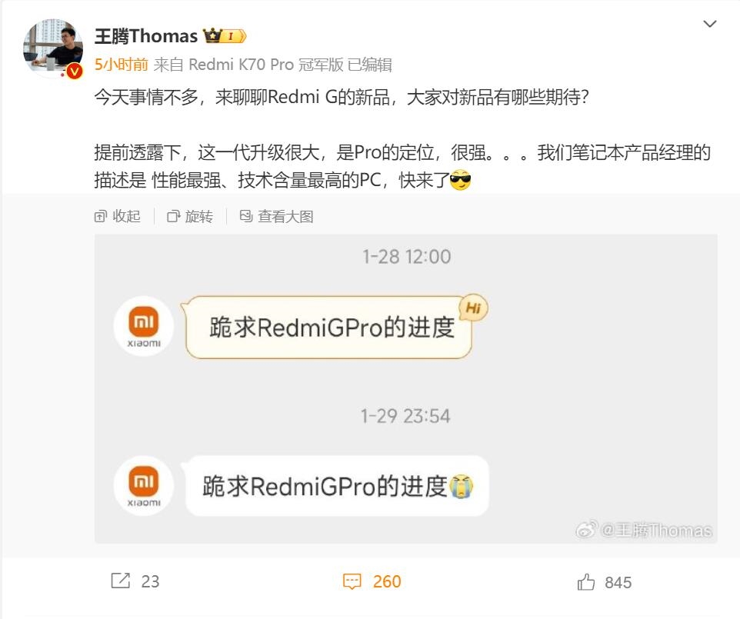Like the post with thumbs-up icon
Viewport: 740px width, 619px height.
tap(585, 582)
